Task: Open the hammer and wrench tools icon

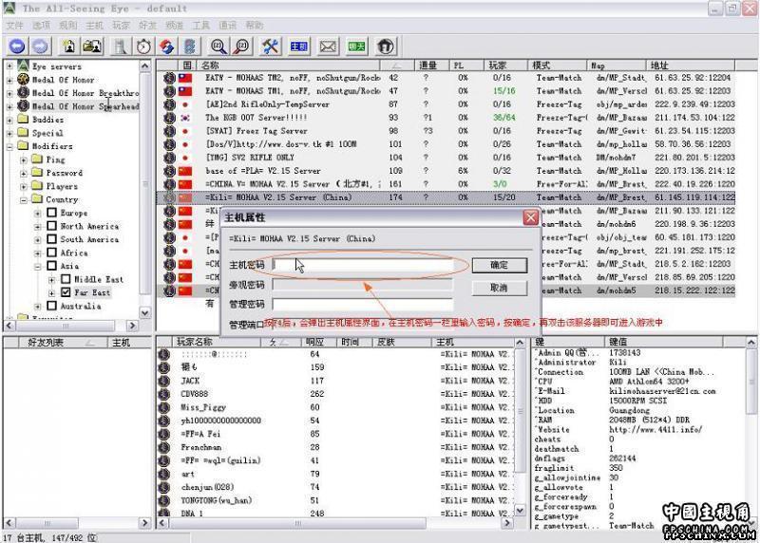Action: (270, 47)
